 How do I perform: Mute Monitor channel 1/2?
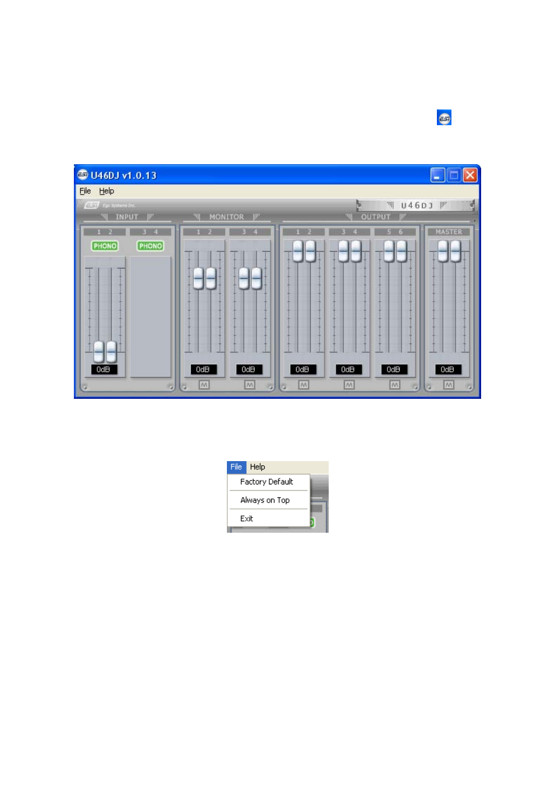[x=204, y=385]
